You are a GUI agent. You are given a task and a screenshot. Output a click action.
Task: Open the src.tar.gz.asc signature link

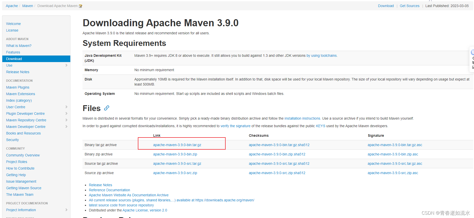point(395,163)
